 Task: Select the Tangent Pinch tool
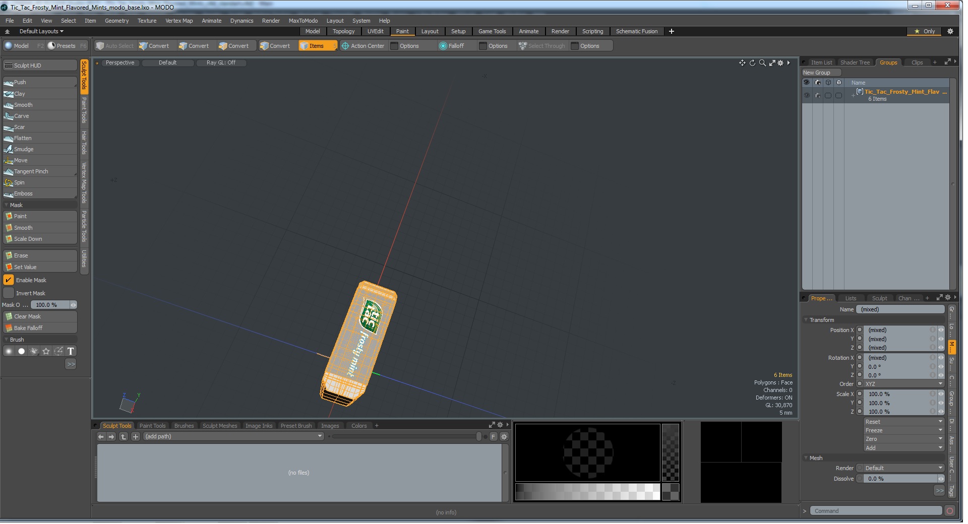[40, 171]
